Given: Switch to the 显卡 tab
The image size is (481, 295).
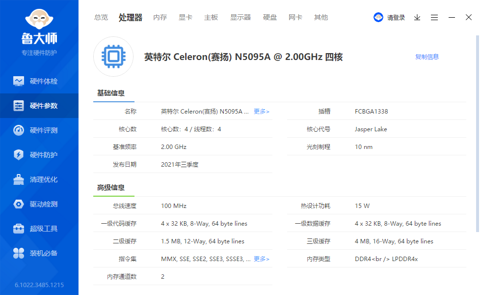Looking at the screenshot, I should 186,17.
